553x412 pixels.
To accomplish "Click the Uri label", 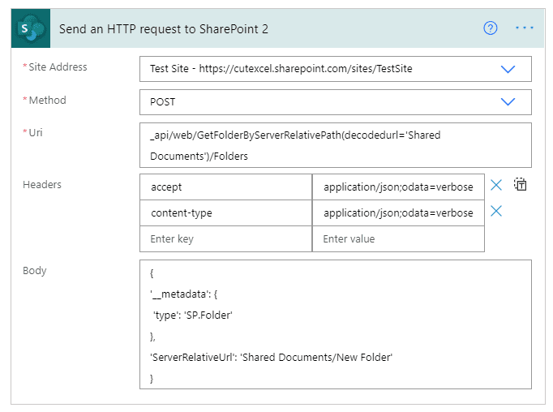I will pos(35,133).
